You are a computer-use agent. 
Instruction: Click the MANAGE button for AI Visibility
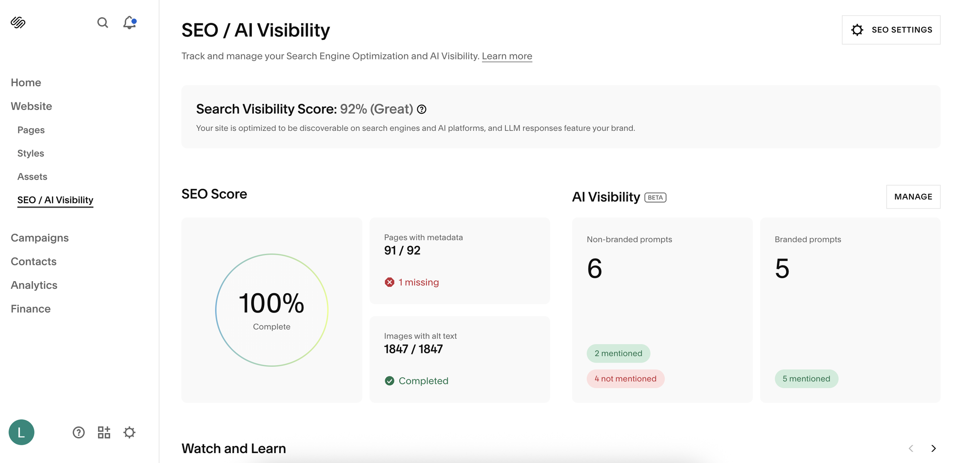(913, 196)
